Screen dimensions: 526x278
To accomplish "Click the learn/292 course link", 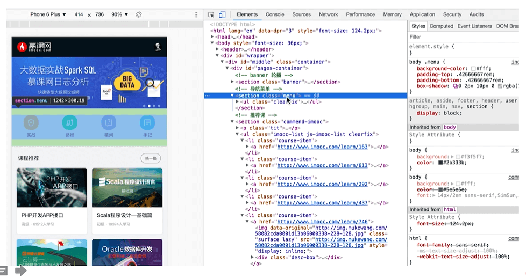I will [322, 184].
